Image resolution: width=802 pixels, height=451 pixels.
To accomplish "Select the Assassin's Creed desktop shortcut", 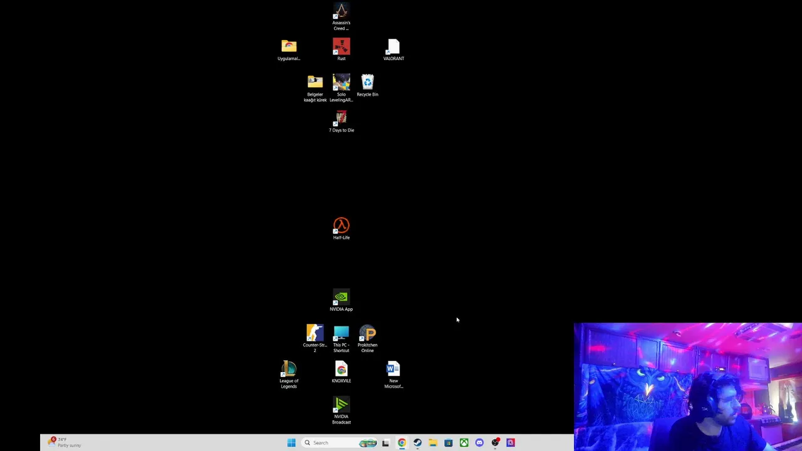I will click(x=341, y=17).
